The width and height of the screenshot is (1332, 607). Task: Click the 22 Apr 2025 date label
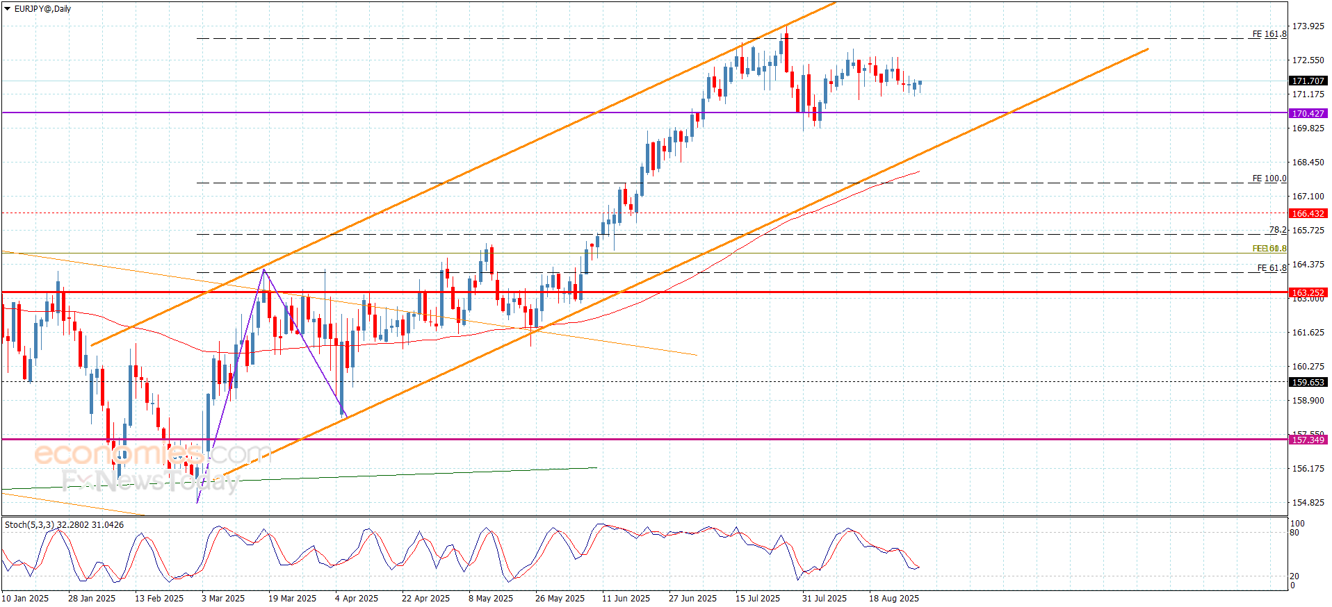point(425,599)
